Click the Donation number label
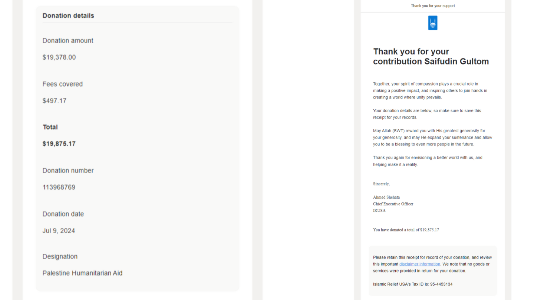The image size is (534, 300). click(x=68, y=171)
